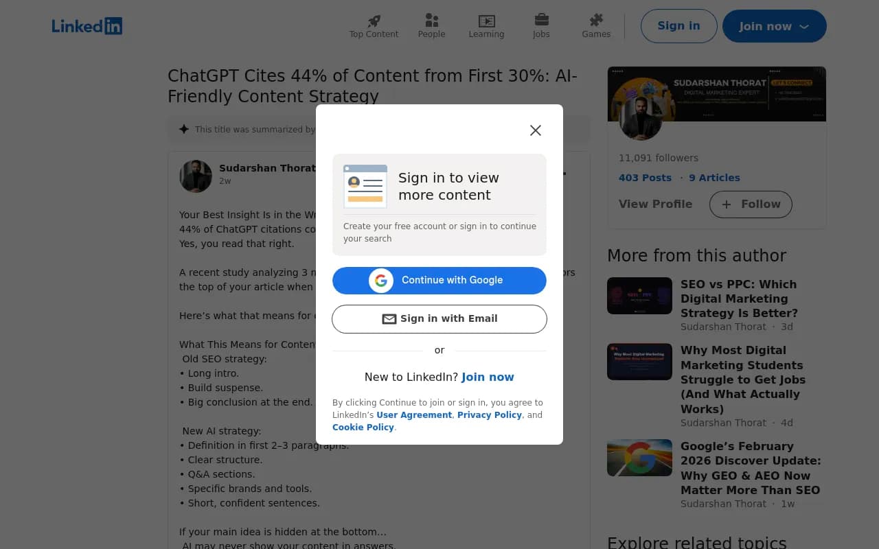This screenshot has width=879, height=549.
Task: Open the Join now link in dialog
Action: [x=488, y=377]
